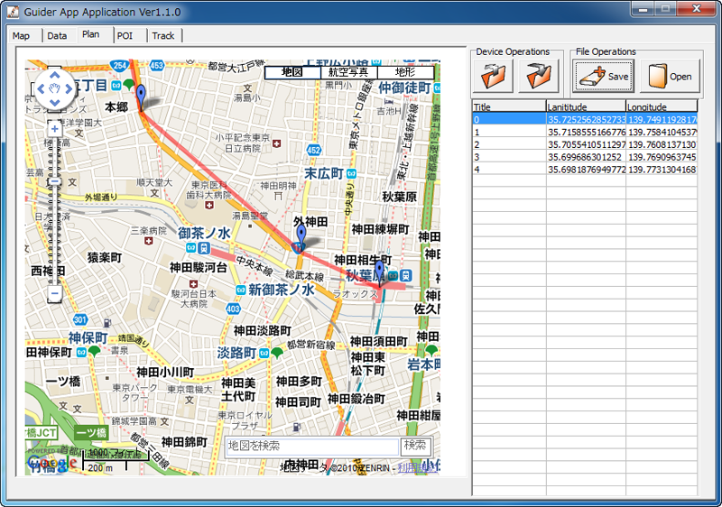Go to the Data tab
The width and height of the screenshot is (722, 507).
point(57,35)
